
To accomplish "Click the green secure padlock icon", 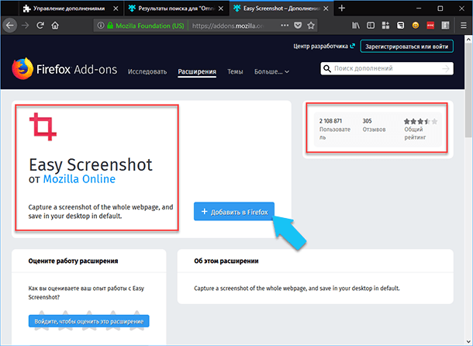I will [x=110, y=26].
